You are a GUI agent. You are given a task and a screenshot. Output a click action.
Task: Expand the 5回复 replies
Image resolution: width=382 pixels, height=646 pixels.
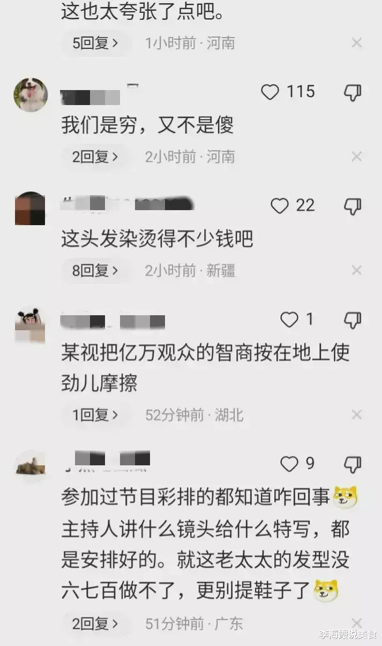tap(95, 43)
